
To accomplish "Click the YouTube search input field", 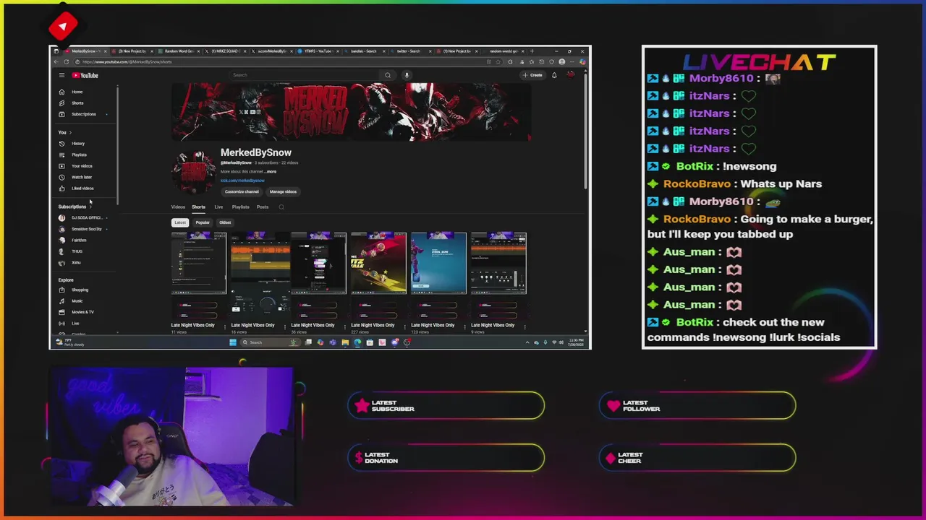I will 304,75.
